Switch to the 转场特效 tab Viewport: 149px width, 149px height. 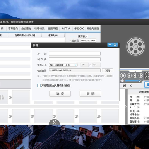[x=39, y=29]
